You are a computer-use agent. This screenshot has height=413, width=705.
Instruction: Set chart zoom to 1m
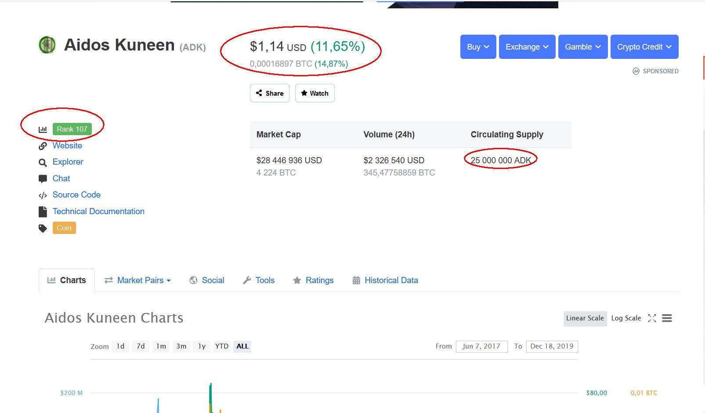(x=161, y=346)
